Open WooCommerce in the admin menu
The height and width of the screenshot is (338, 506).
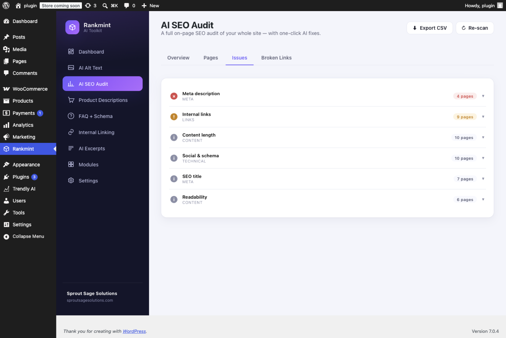[x=28, y=89]
